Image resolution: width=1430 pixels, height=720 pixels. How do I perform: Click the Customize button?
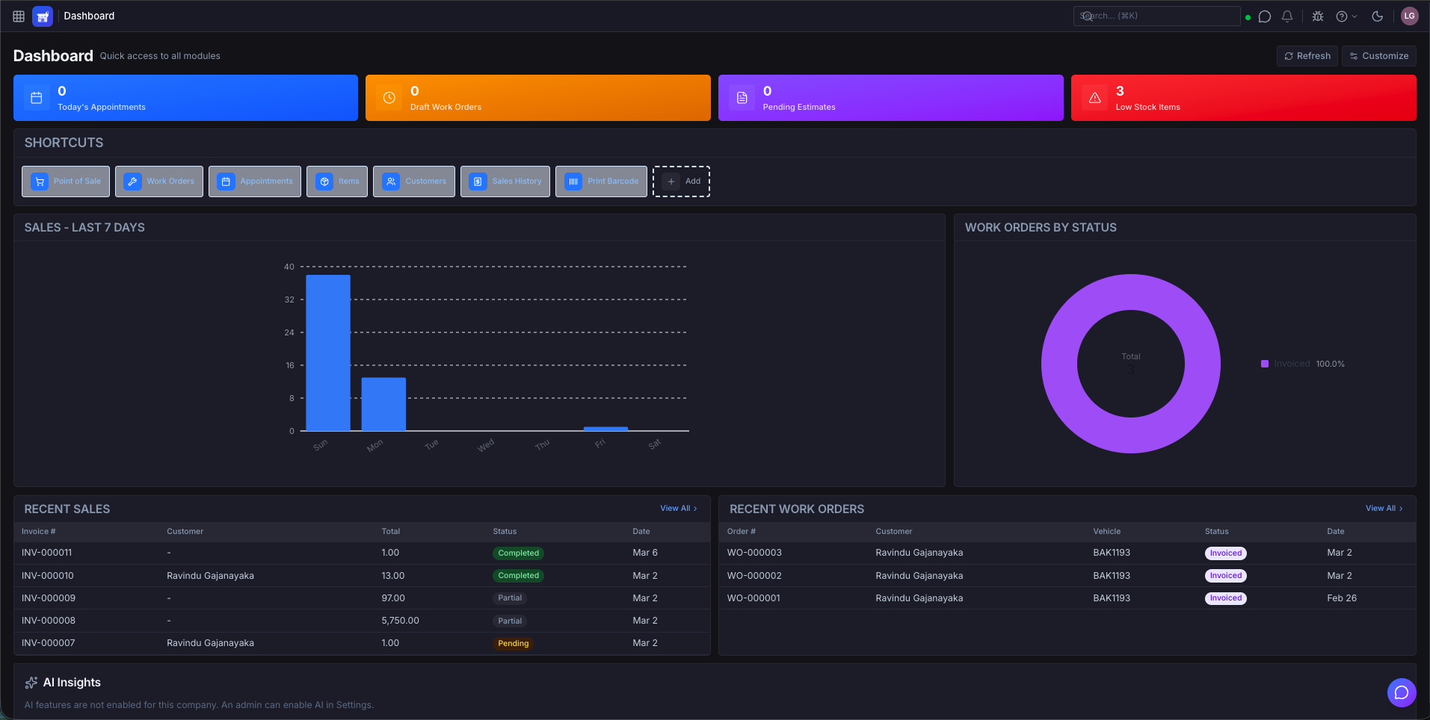click(1379, 56)
